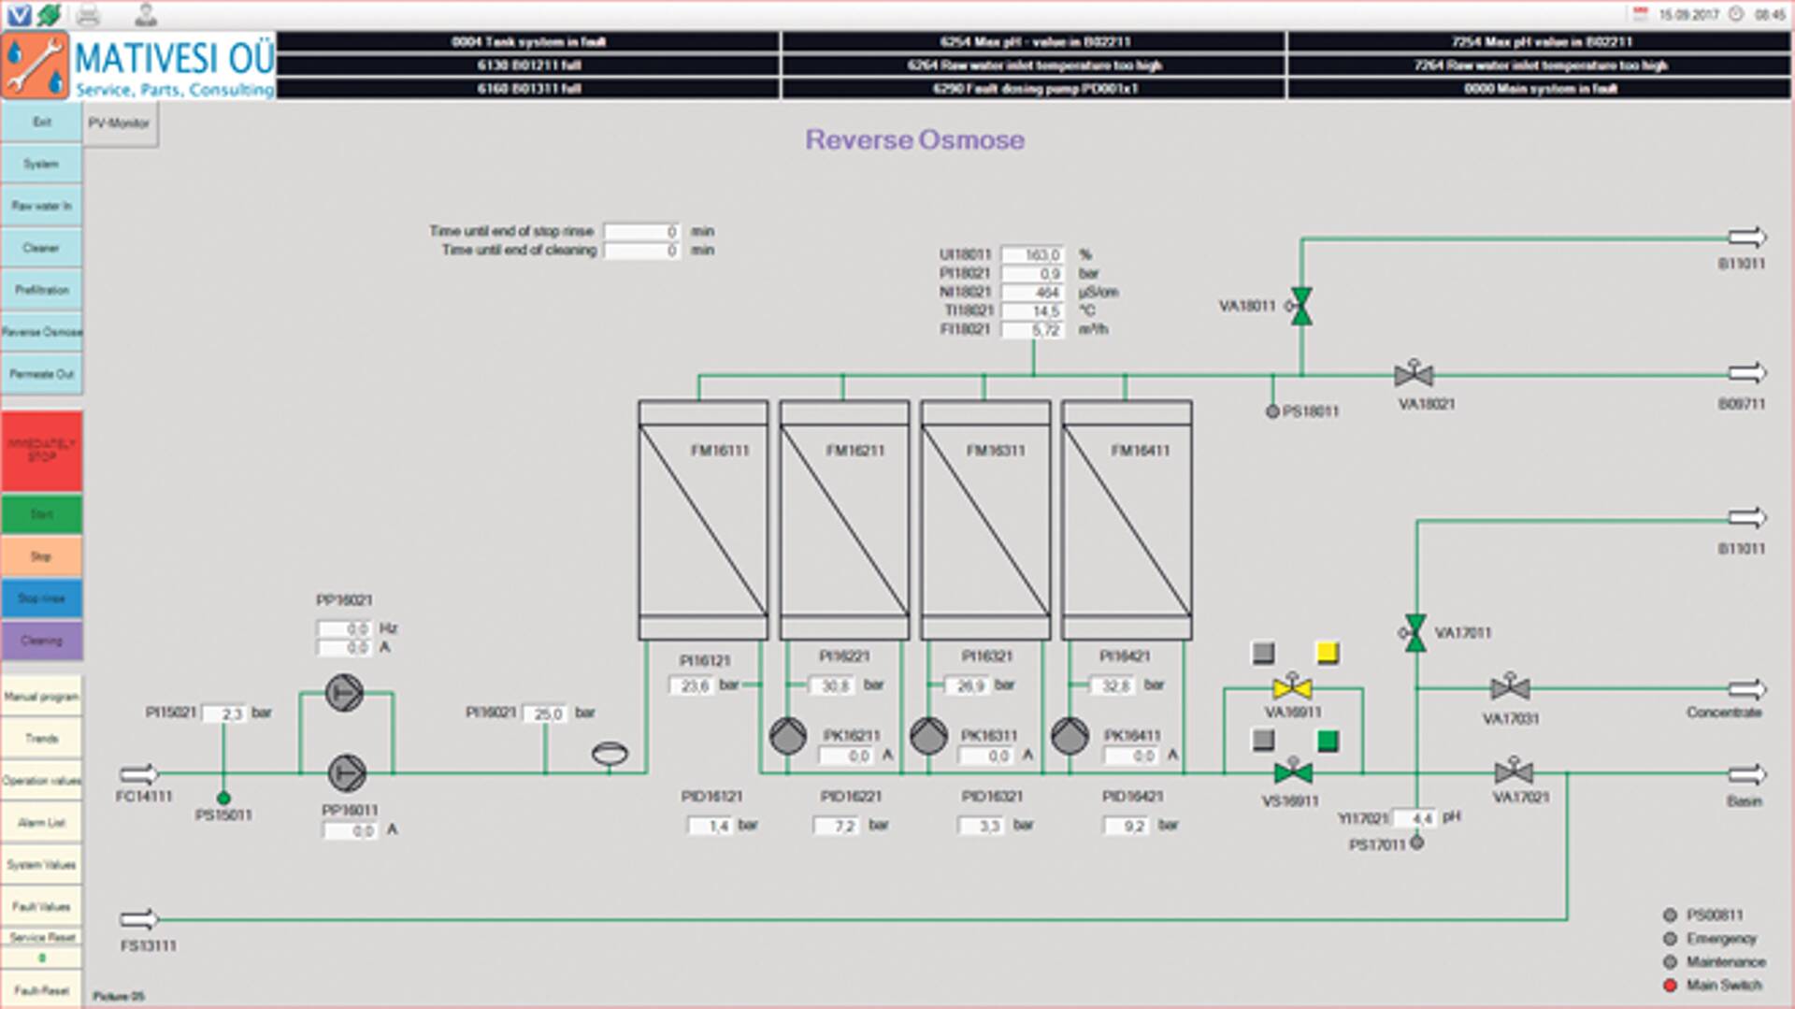Click the VA18021 valve symbol
This screenshot has width=1795, height=1009.
point(1414,375)
